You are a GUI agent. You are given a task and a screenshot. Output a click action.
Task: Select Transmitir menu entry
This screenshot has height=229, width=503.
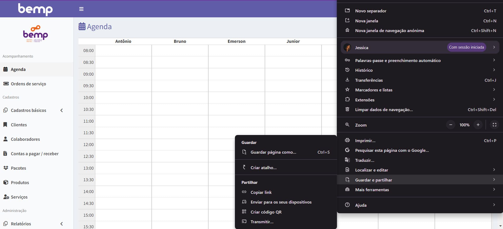(286, 222)
